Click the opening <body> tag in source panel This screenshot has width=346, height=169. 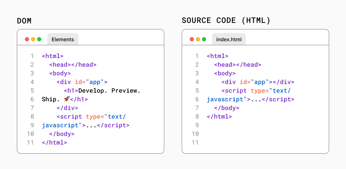[225, 73]
